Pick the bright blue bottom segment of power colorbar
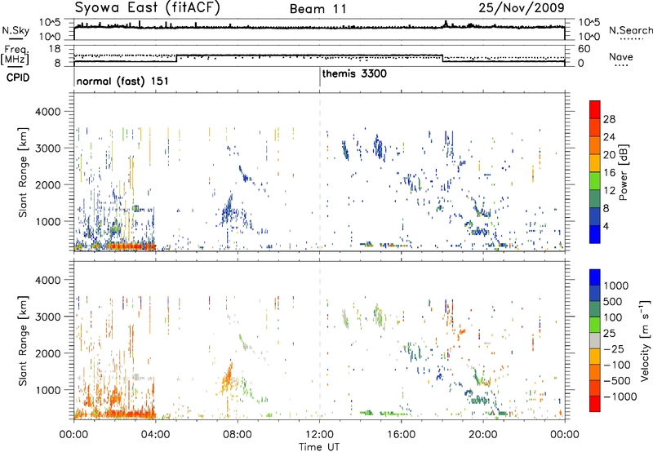Viewport: 653px width, 452px height. pos(595,234)
